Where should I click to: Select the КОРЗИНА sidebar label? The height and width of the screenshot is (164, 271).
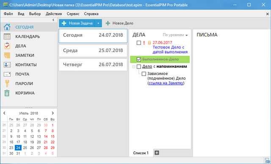pos(25,93)
